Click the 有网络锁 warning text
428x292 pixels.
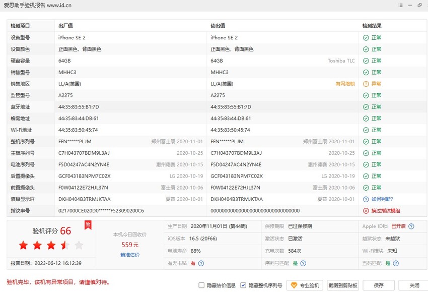[345, 84]
